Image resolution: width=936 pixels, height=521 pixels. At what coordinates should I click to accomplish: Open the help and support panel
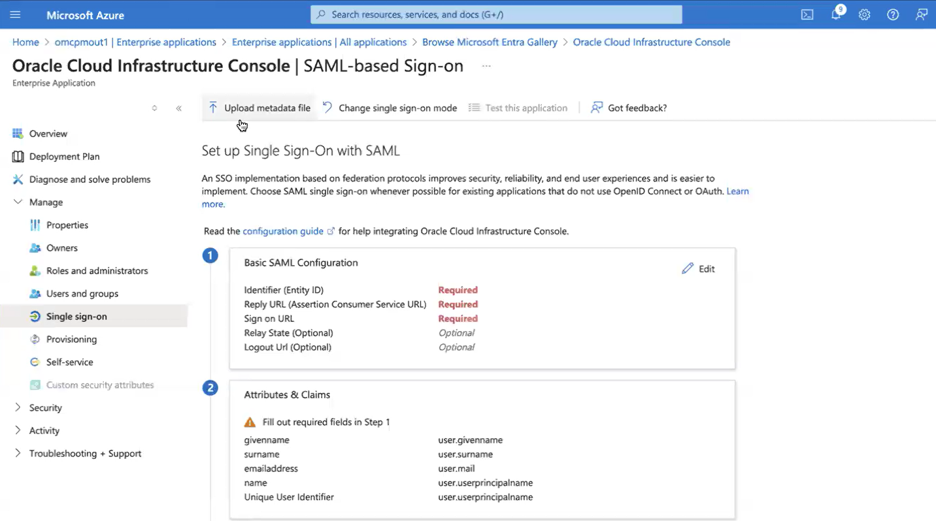click(x=893, y=14)
